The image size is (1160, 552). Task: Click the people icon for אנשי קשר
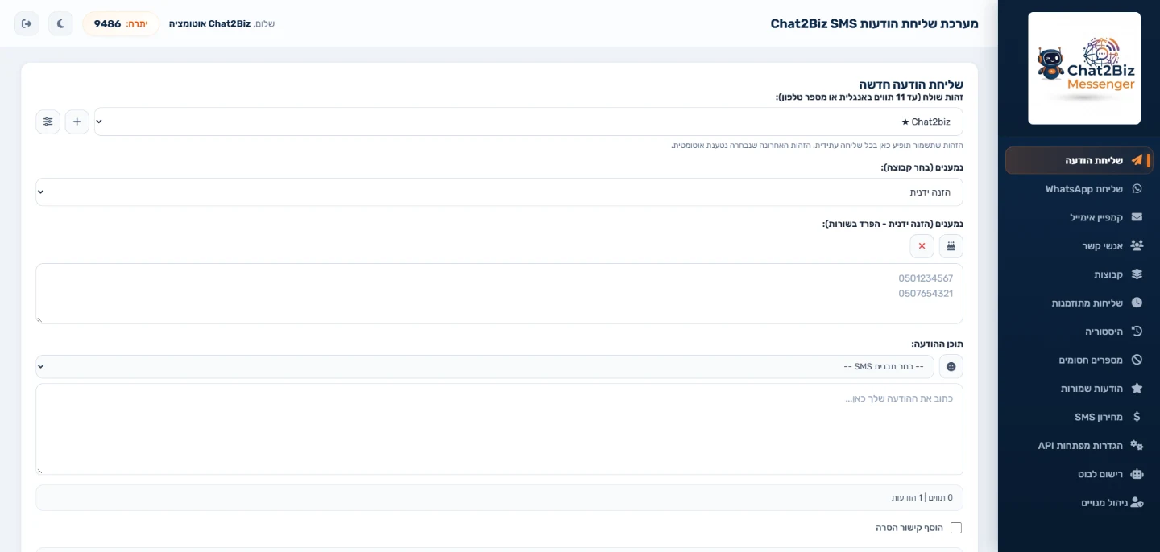point(1137,245)
